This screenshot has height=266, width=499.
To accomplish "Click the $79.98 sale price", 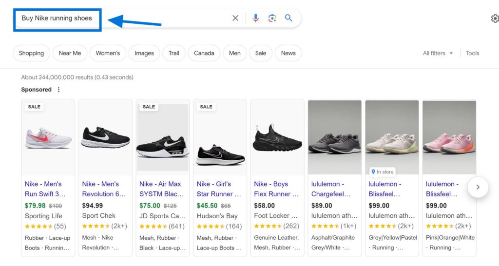I will (35, 206).
